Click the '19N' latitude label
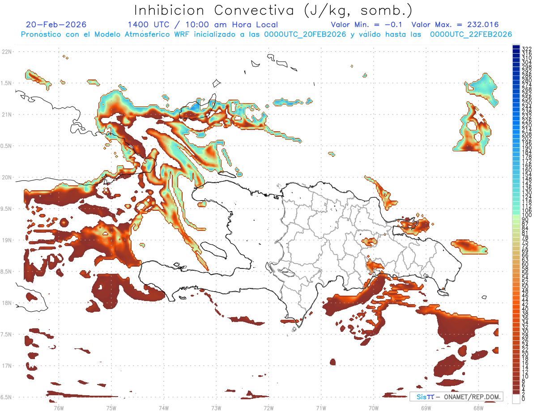The image size is (537, 414). [7, 240]
